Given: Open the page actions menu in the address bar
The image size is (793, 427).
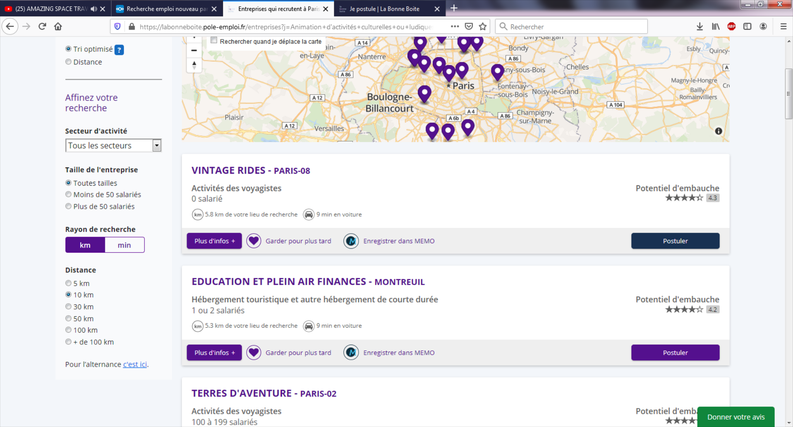Looking at the screenshot, I should tap(455, 26).
